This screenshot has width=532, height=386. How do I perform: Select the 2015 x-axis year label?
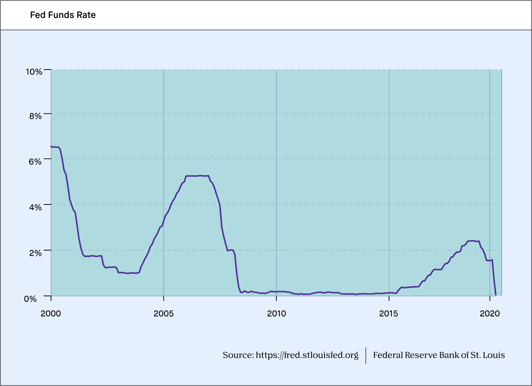(x=389, y=314)
